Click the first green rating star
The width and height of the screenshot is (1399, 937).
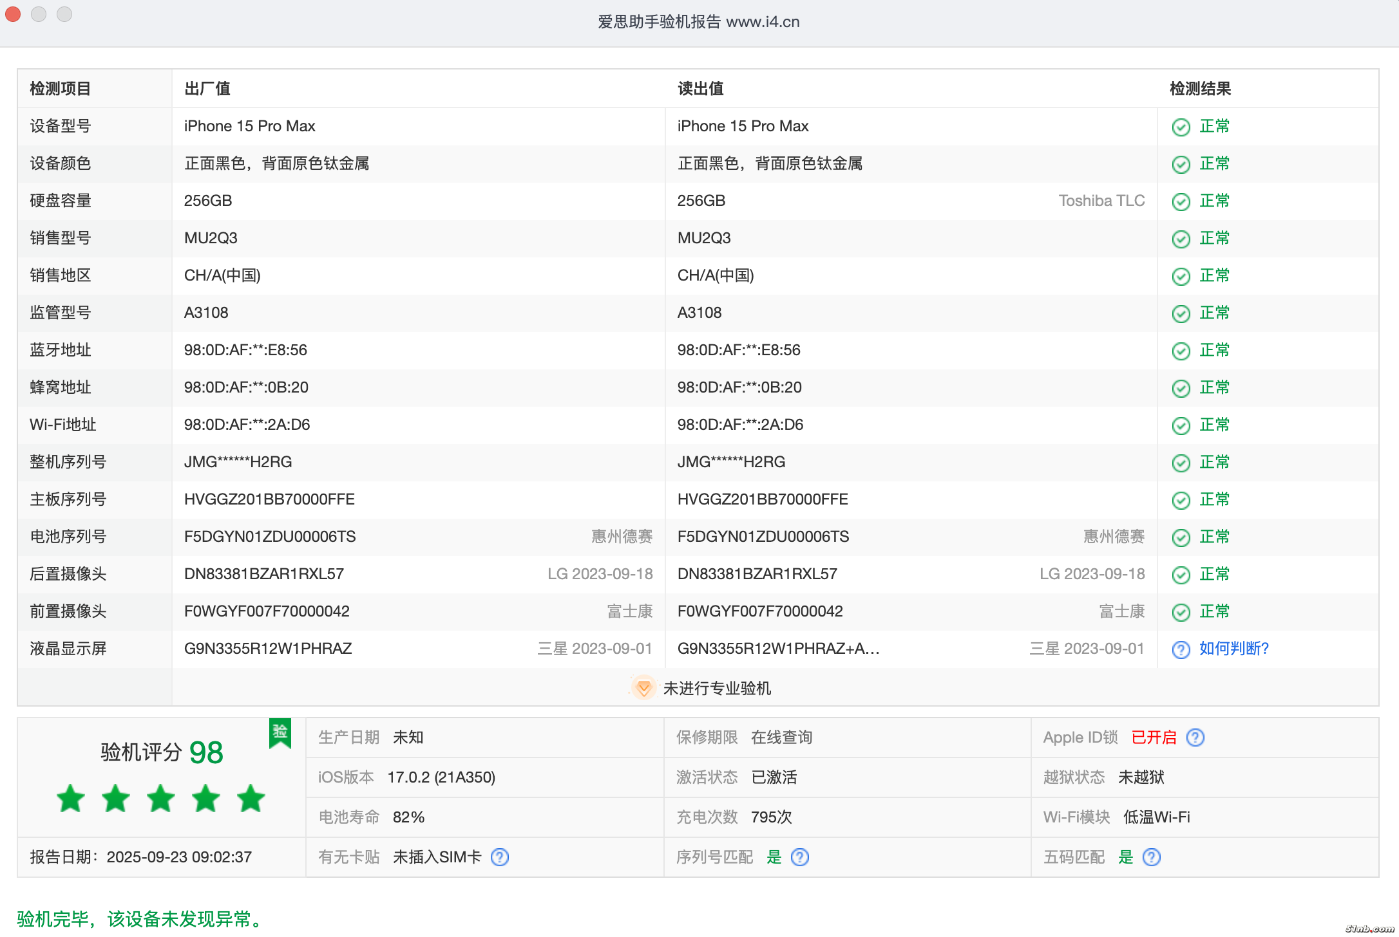coord(71,799)
